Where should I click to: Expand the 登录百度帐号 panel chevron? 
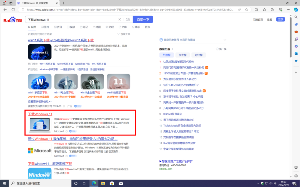click(x=225, y=40)
